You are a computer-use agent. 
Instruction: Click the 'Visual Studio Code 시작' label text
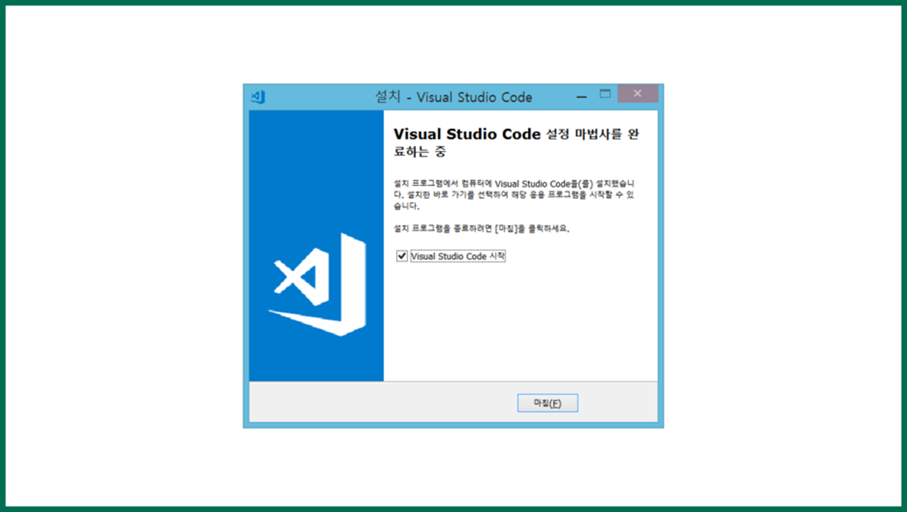tap(458, 257)
